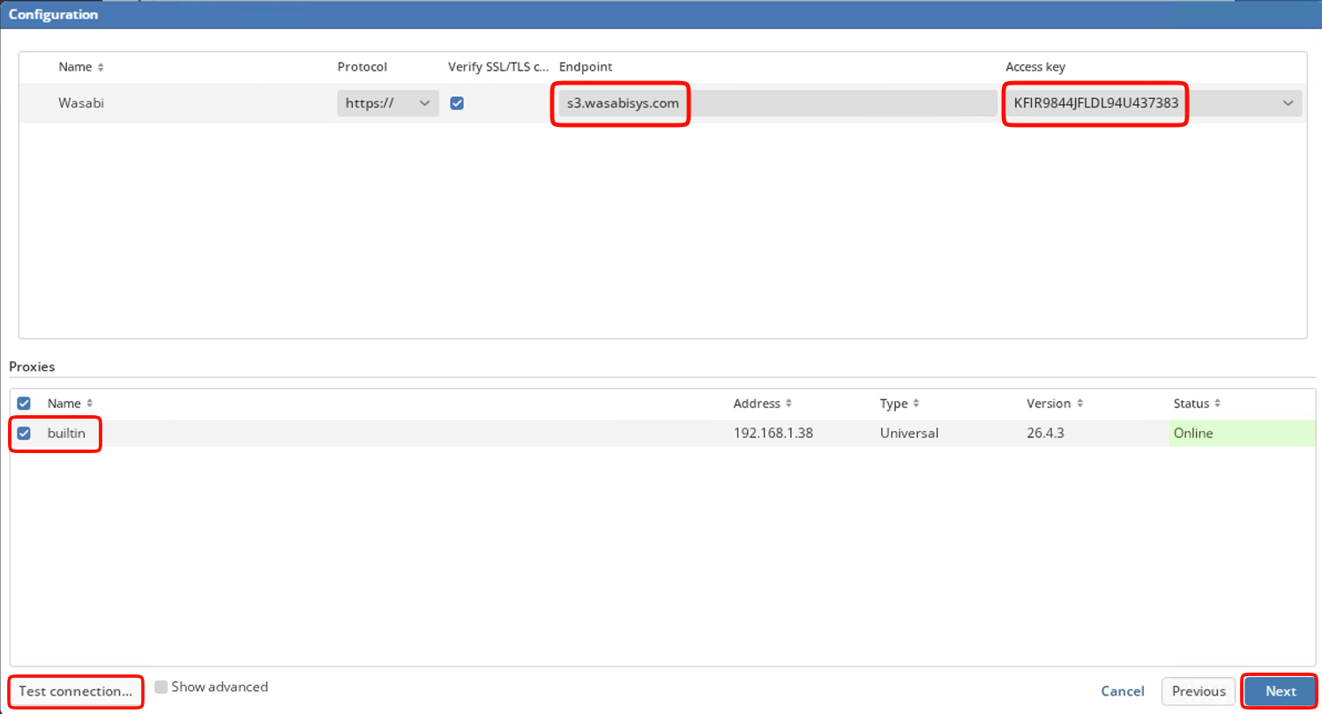Click the Test connection... button
Viewport: 1322px width, 714px height.
click(x=76, y=691)
